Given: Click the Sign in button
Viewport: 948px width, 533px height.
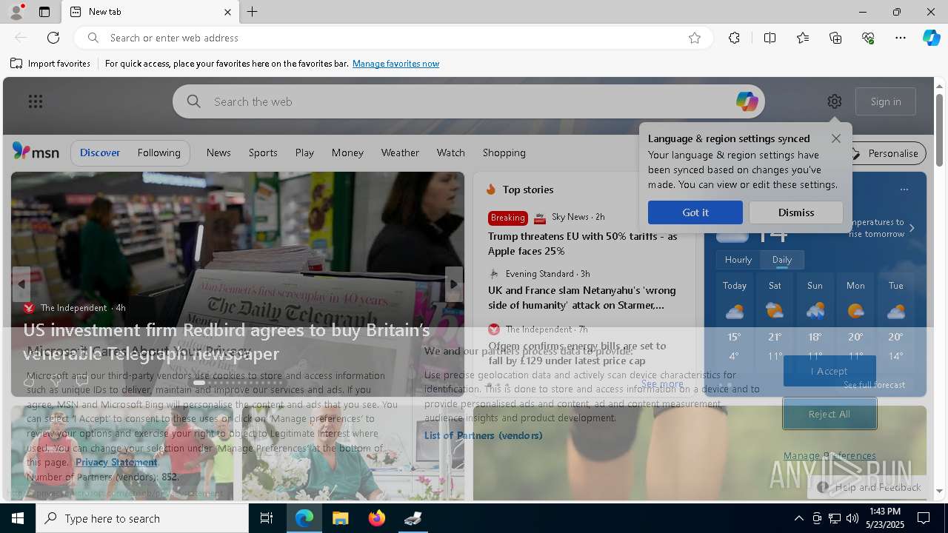Looking at the screenshot, I should pyautogui.click(x=886, y=101).
